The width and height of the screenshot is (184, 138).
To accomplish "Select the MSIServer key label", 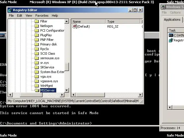I will click(x=48, y=90).
